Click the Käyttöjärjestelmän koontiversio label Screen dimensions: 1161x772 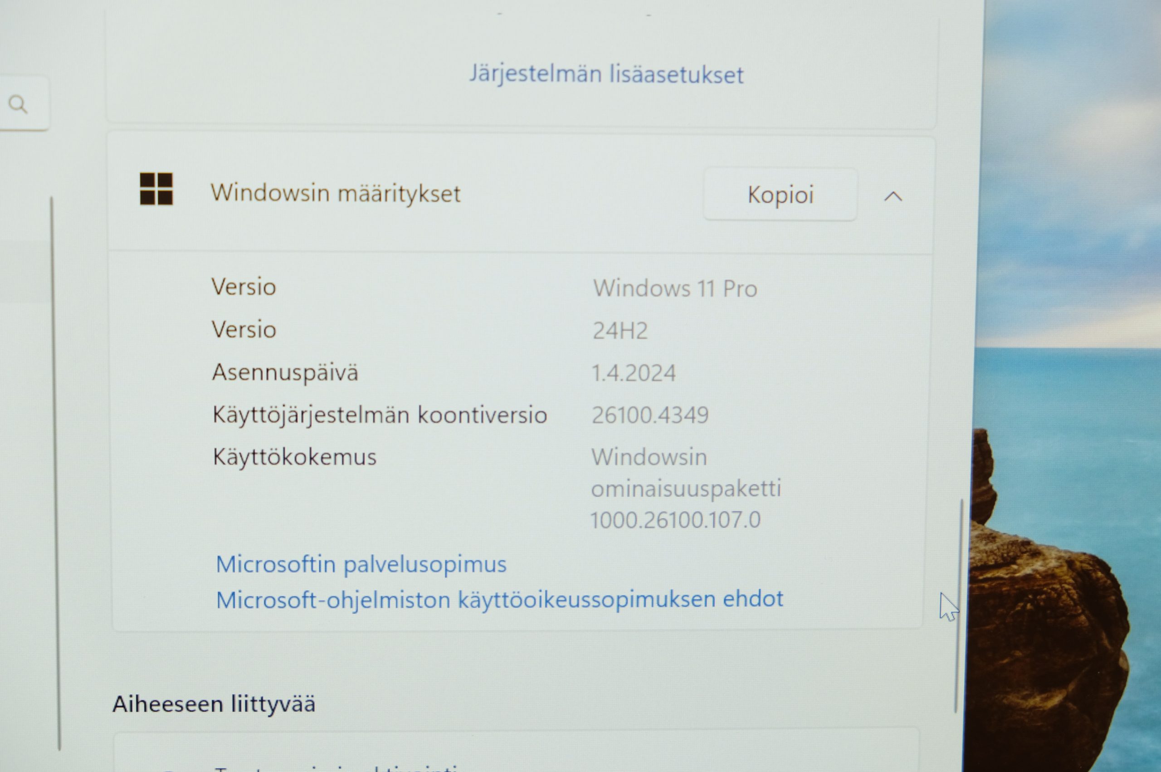pos(380,415)
